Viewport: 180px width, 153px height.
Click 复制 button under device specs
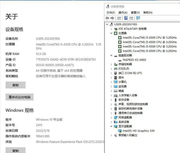[15, 85]
